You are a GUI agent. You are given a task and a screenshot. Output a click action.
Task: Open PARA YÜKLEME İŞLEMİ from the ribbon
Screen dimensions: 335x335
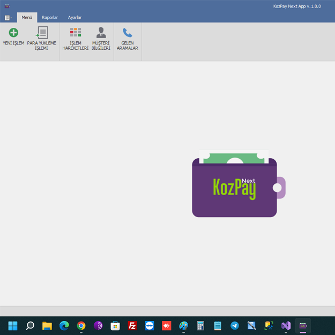41,39
